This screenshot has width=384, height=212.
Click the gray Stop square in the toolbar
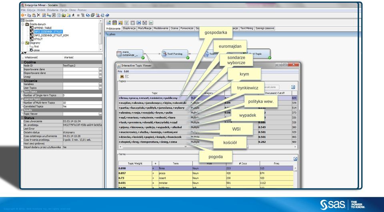pyautogui.click(x=78, y=15)
